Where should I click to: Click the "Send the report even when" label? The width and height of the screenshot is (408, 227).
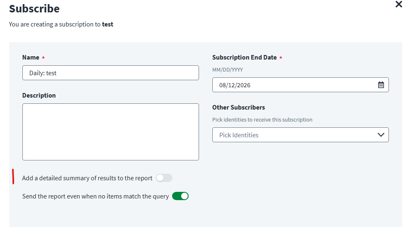pyautogui.click(x=95, y=196)
